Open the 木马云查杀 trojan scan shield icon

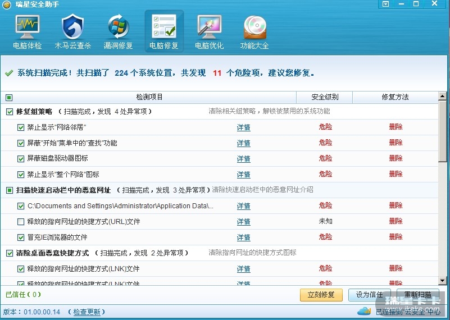72,31
